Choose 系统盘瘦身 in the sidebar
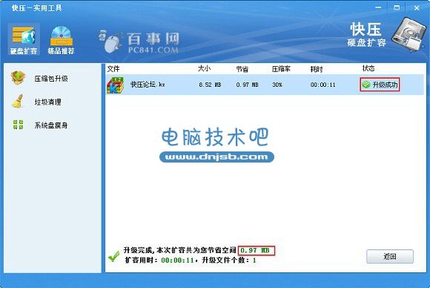This screenshot has width=430, height=288. click(51, 125)
